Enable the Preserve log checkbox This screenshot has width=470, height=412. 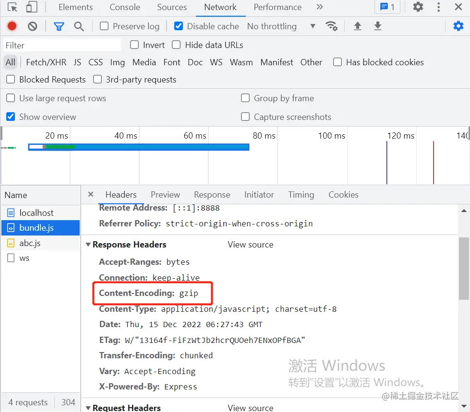point(104,26)
